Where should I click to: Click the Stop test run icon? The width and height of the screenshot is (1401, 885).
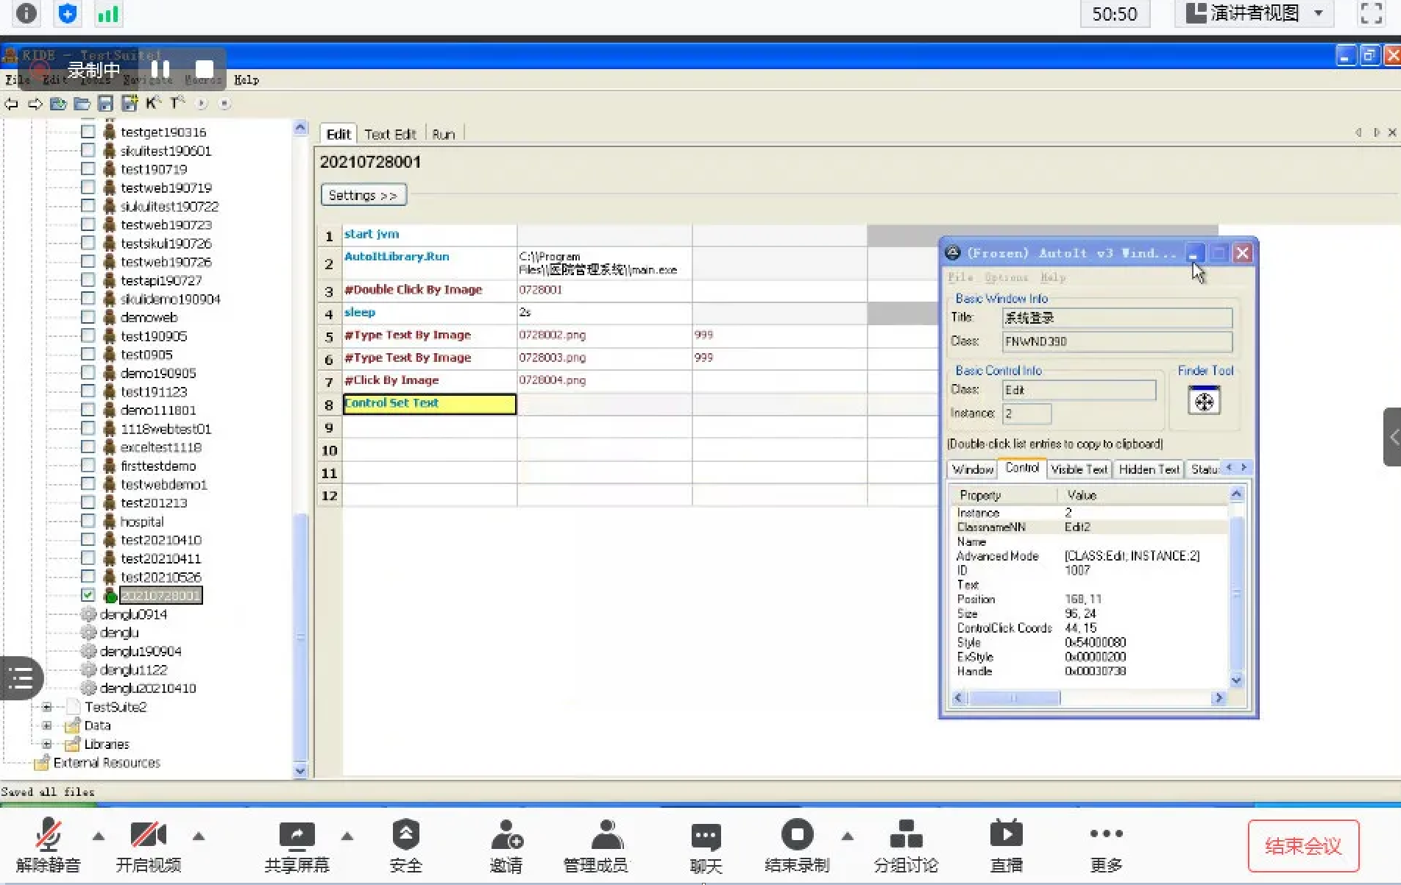224,104
